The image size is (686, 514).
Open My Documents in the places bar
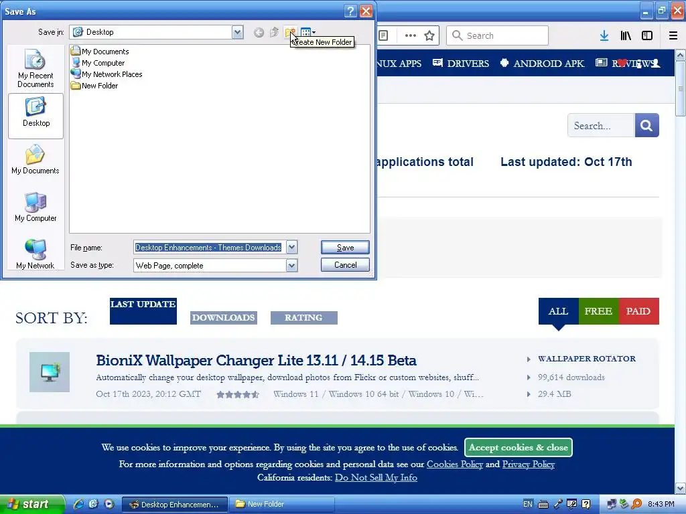[x=36, y=159]
